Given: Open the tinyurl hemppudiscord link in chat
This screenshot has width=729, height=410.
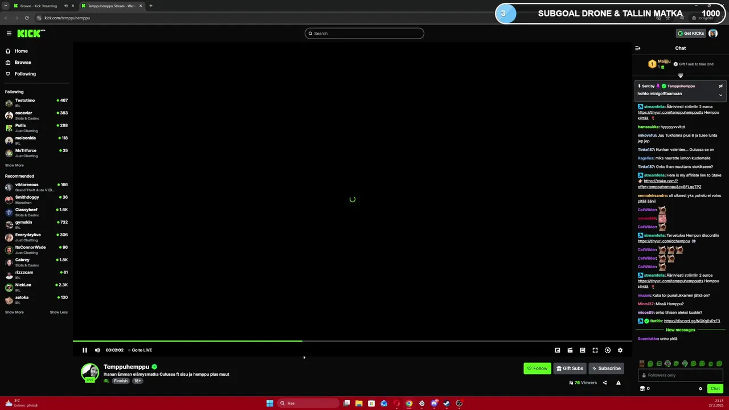Looking at the screenshot, I should point(664,241).
